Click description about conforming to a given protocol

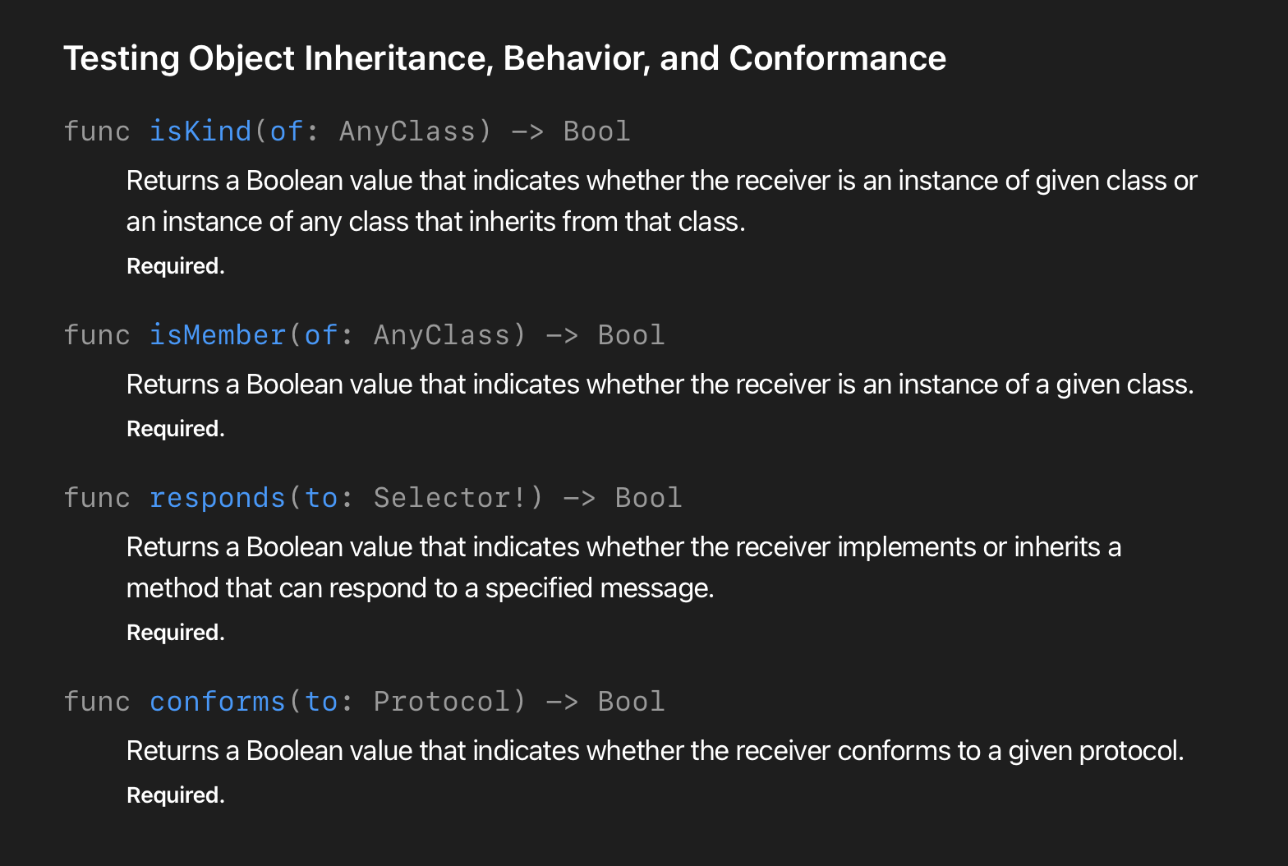coord(655,751)
